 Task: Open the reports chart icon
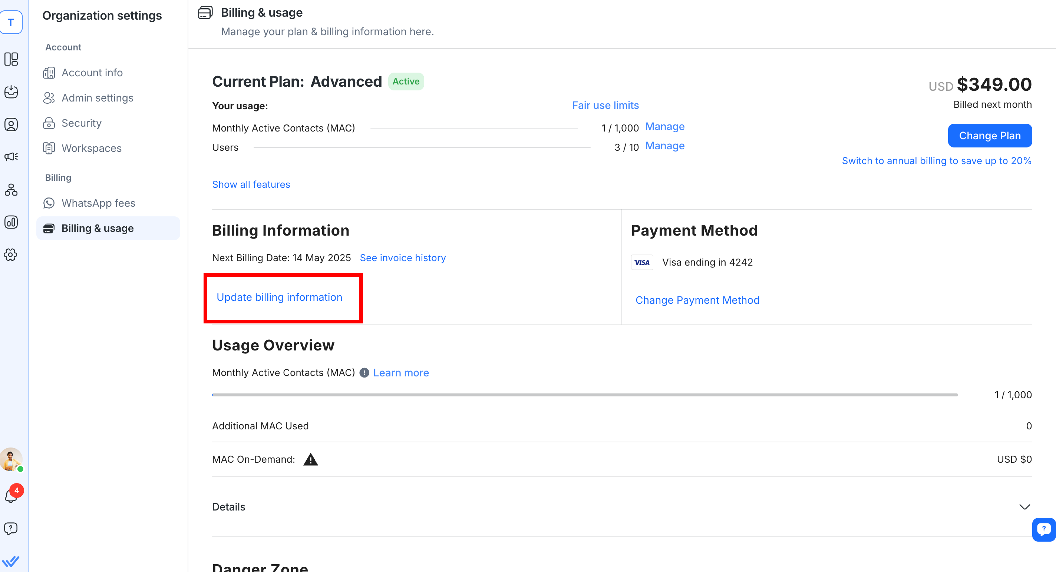pyautogui.click(x=11, y=222)
